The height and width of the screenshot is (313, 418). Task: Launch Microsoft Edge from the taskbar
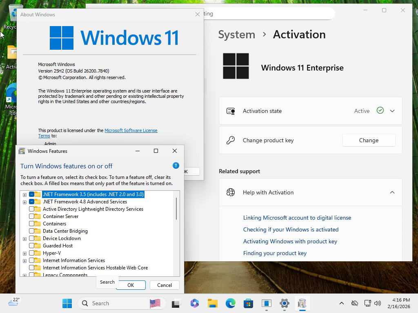coord(231,303)
